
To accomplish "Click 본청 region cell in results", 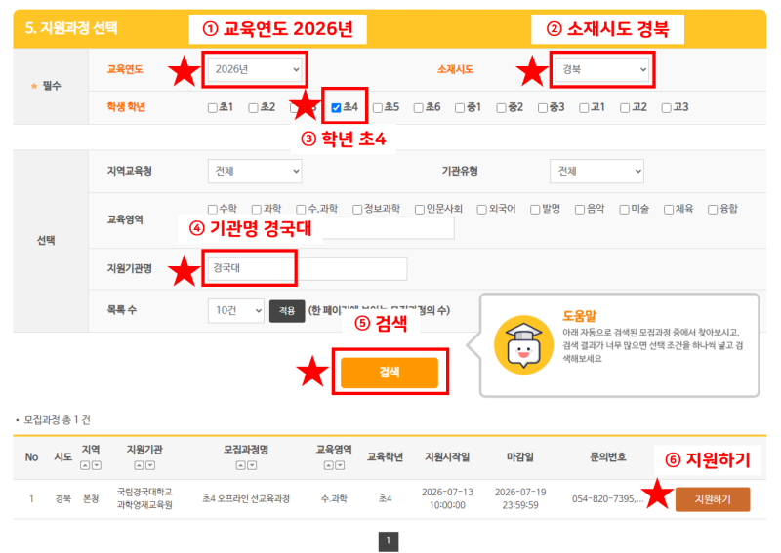I will click(x=91, y=498).
